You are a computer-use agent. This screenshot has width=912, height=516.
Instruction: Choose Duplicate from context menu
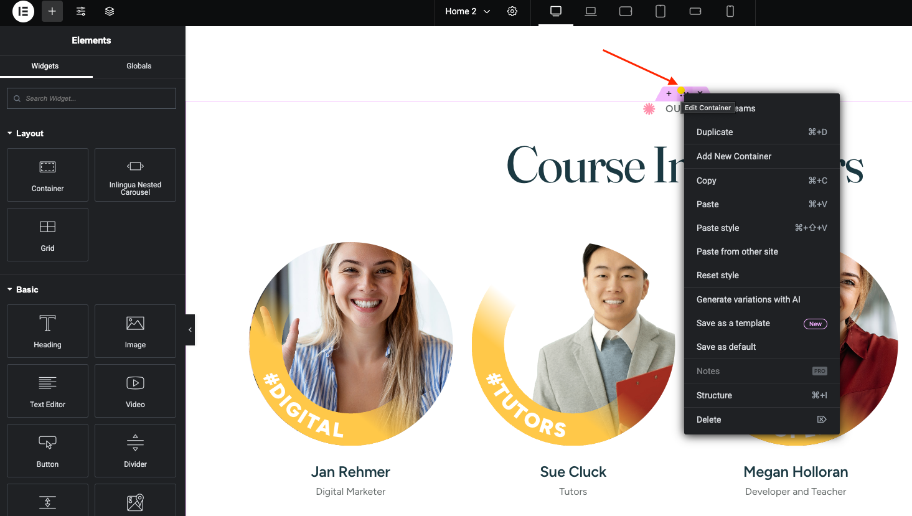pos(715,132)
